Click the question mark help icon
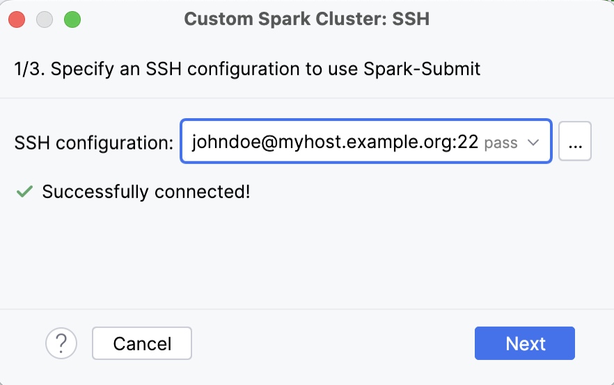Image resolution: width=614 pixels, height=385 pixels. (x=61, y=343)
